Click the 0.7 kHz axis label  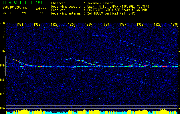[x=2, y=94]
